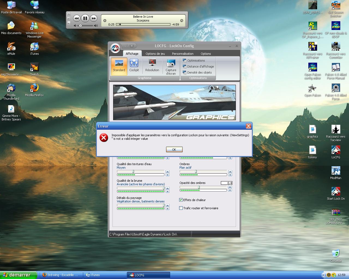Increase Ombres level with up arrow

230,172
